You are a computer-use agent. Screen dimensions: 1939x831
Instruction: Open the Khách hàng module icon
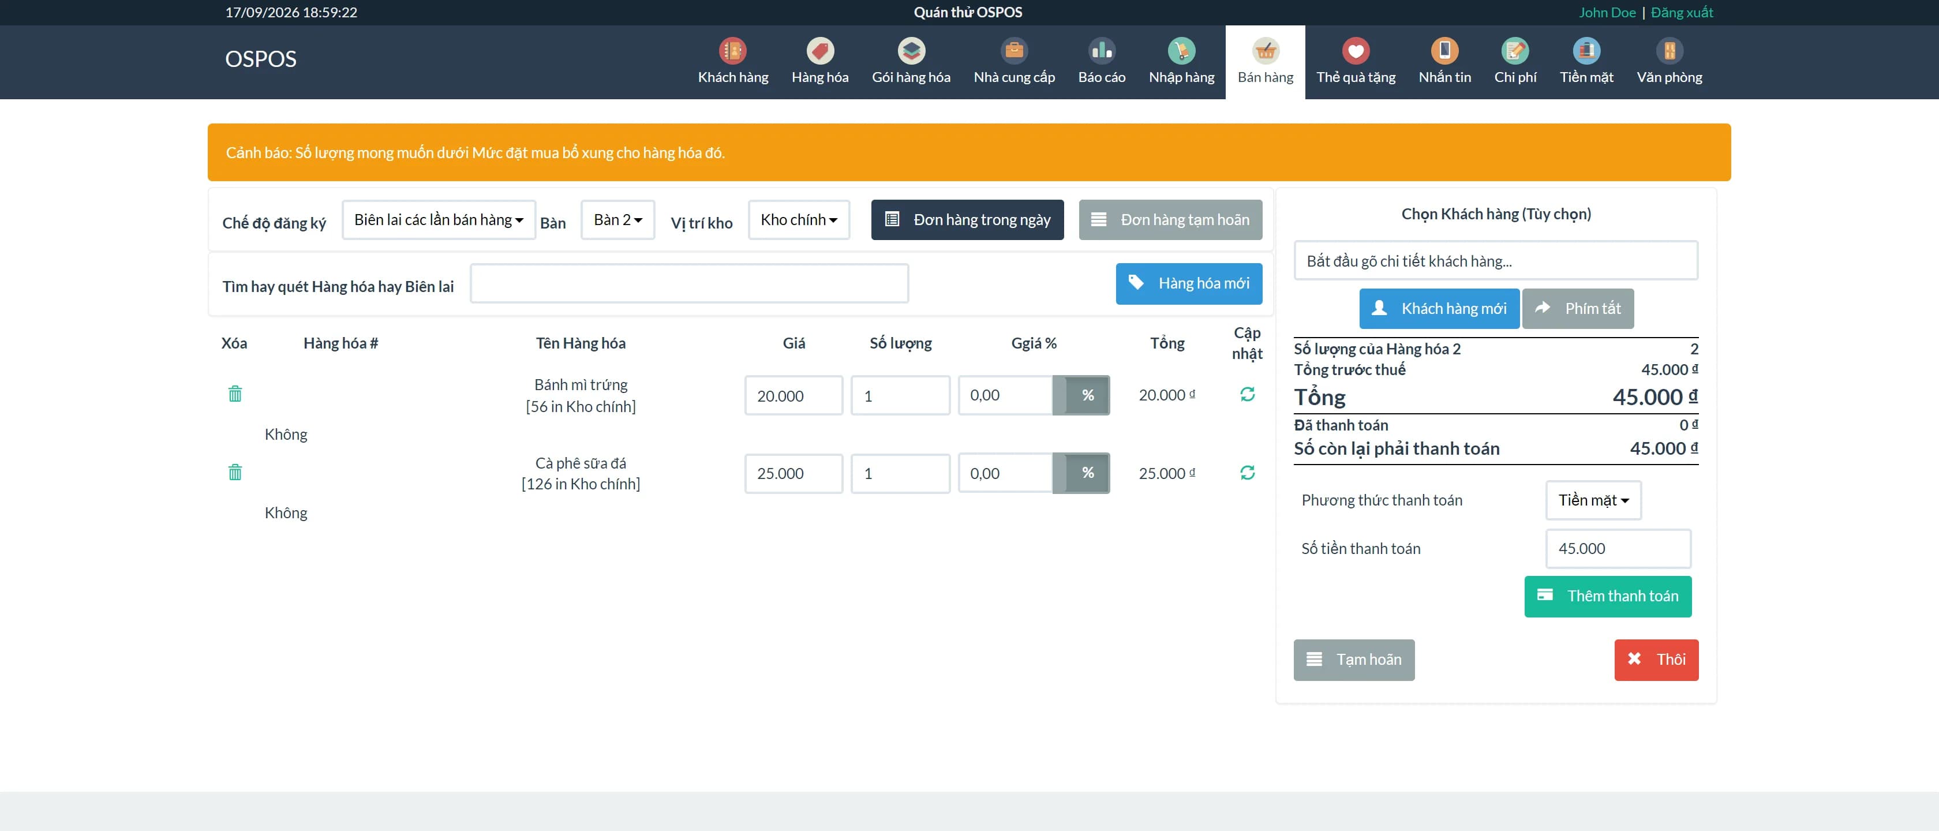point(732,50)
